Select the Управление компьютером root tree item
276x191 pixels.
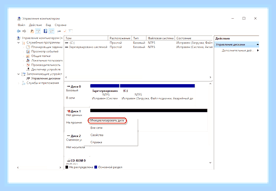(x=42, y=38)
